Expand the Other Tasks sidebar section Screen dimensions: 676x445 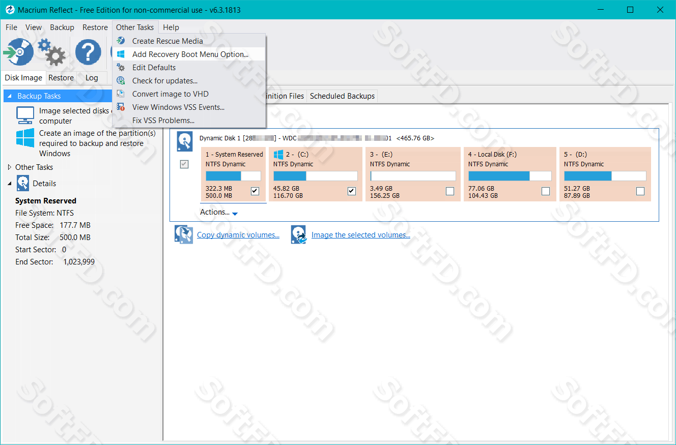pyautogui.click(x=9, y=167)
